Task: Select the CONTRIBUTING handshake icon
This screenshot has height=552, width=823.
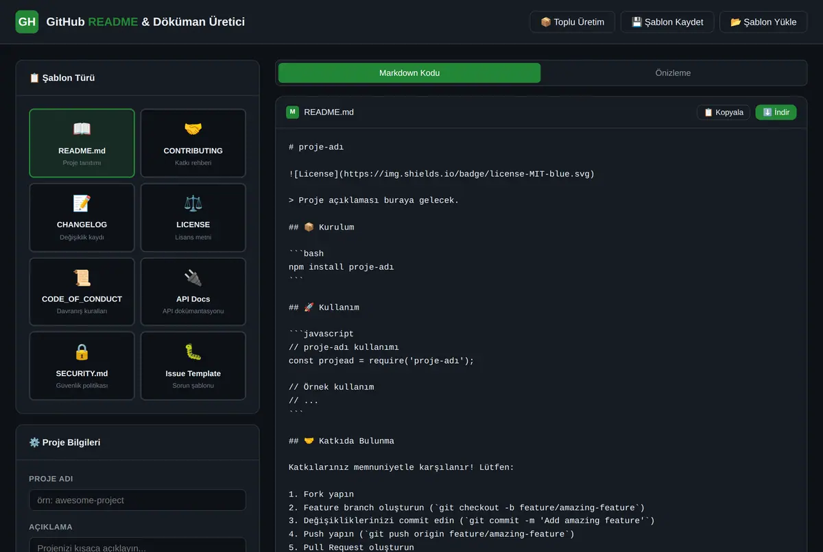Action: tap(193, 129)
